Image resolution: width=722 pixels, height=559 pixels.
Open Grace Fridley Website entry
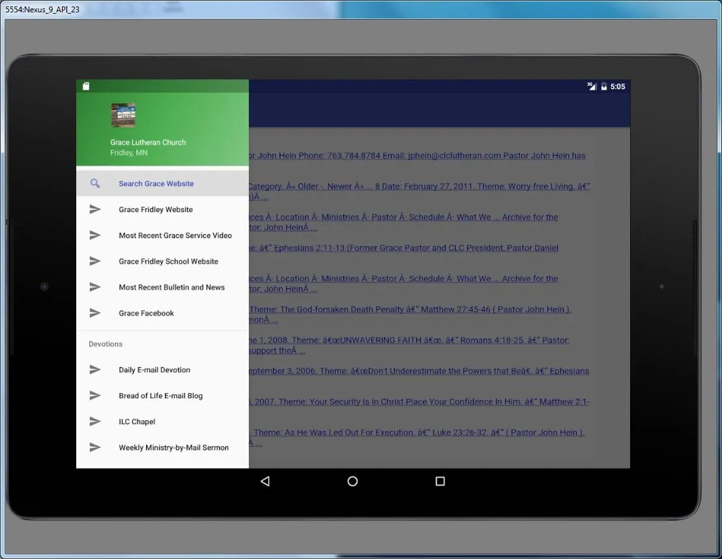[x=162, y=209]
